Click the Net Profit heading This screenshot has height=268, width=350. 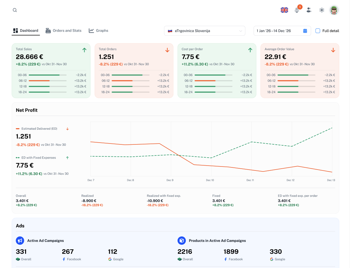[27, 110]
